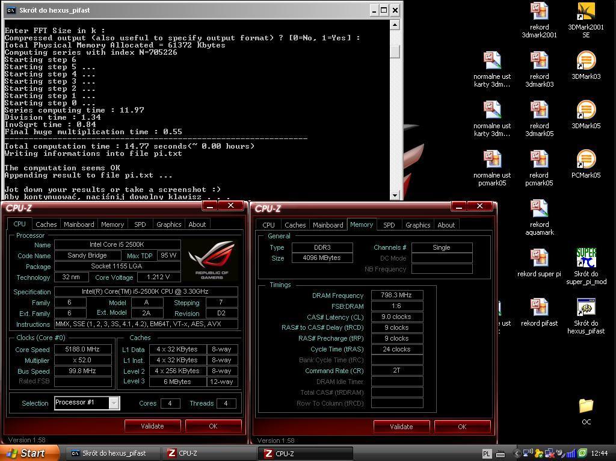Click the Threads count field
The image size is (616, 461).
point(226,403)
